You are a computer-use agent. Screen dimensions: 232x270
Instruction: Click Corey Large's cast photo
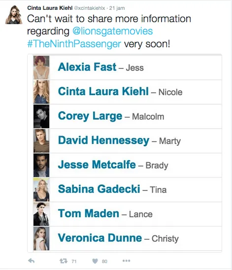pos(41,116)
